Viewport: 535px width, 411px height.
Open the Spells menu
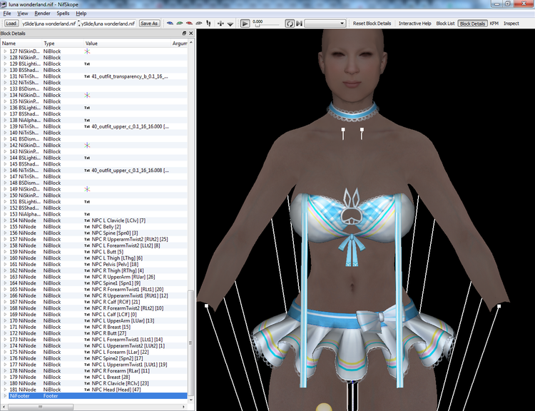63,14
